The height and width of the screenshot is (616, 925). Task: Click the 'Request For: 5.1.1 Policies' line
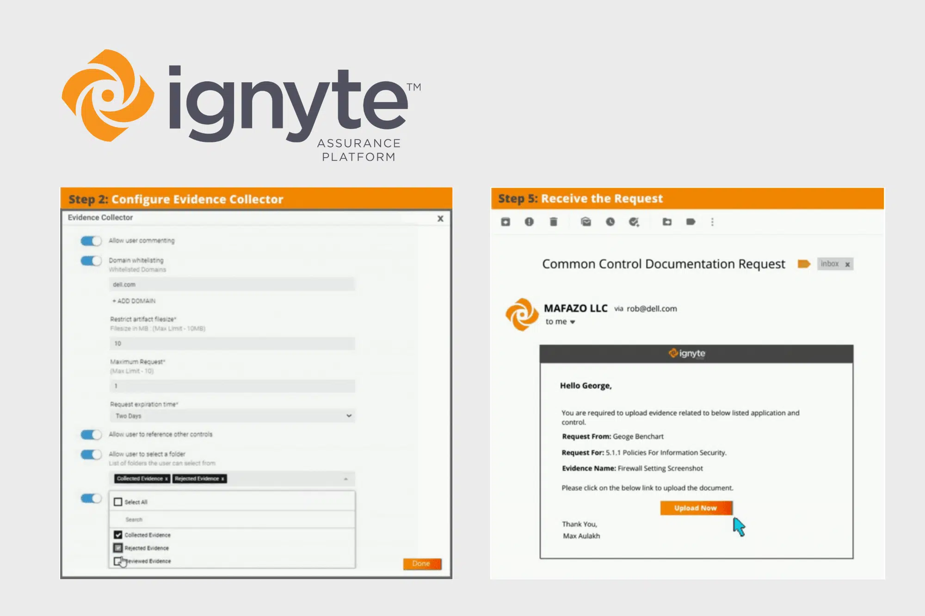(644, 452)
